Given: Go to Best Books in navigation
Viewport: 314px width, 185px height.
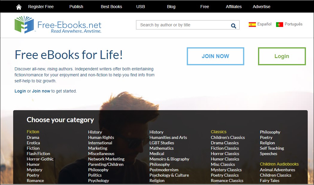Looking at the screenshot, I should point(111,7).
